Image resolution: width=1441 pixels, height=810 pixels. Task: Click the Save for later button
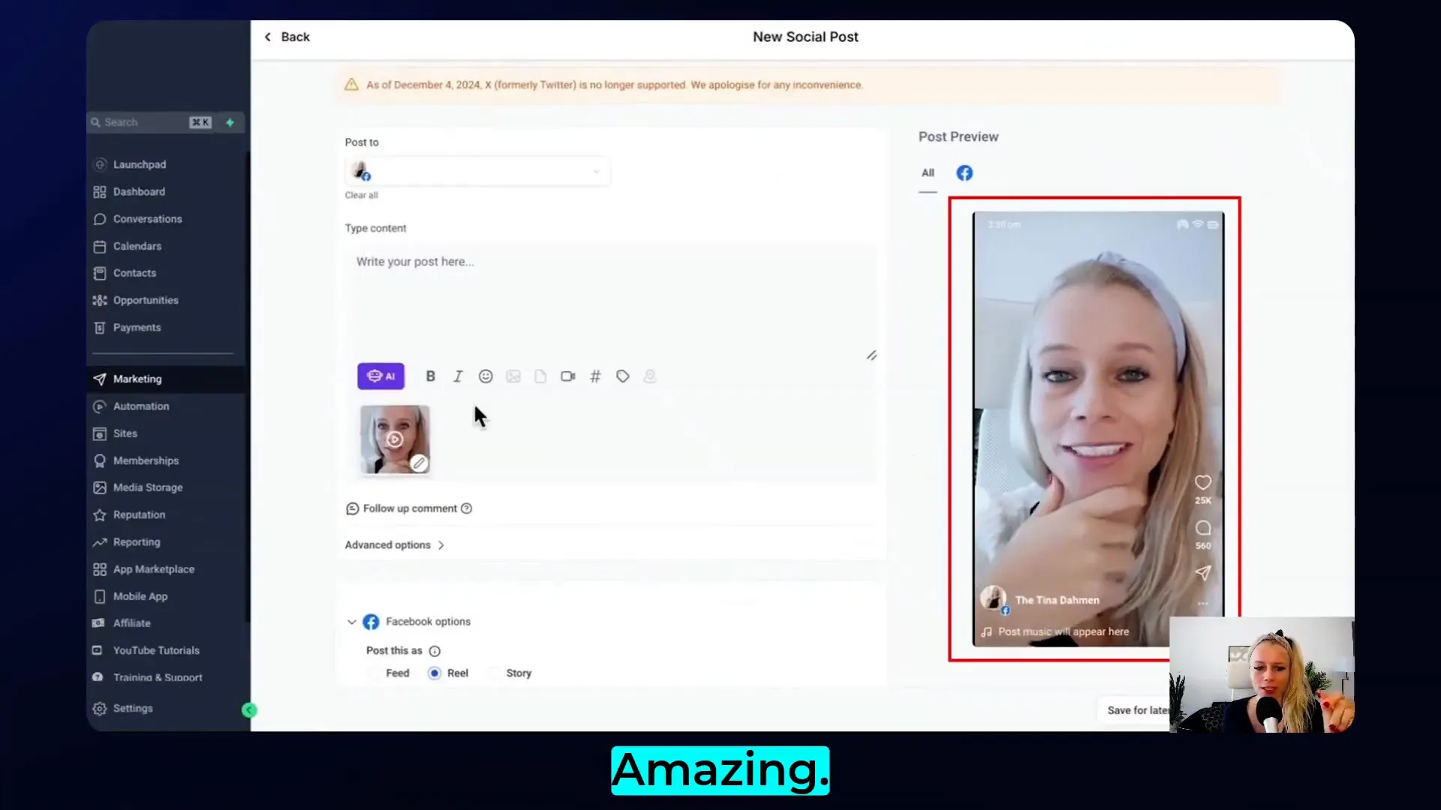tap(1136, 710)
